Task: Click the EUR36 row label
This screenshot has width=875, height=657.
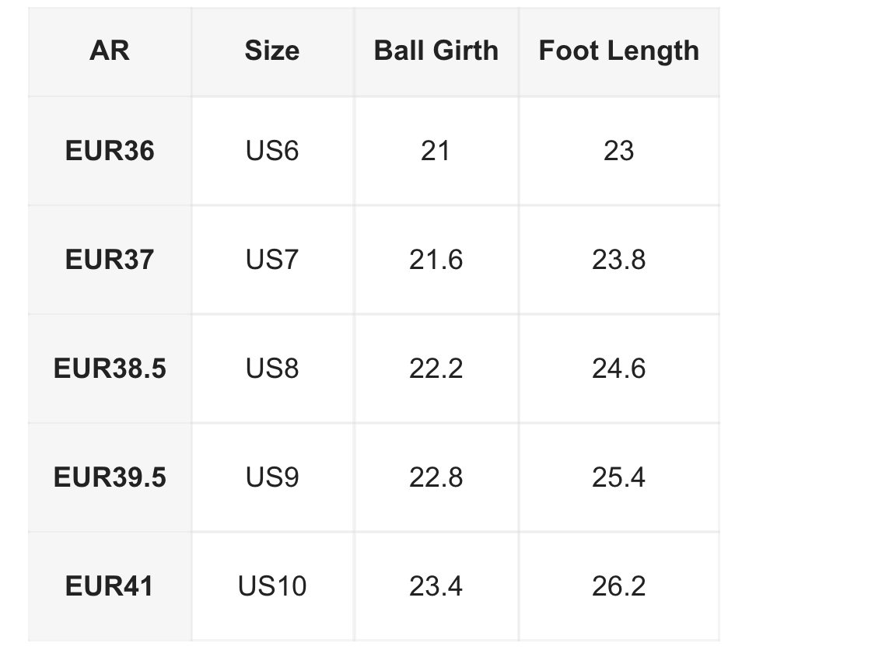Action: tap(110, 151)
